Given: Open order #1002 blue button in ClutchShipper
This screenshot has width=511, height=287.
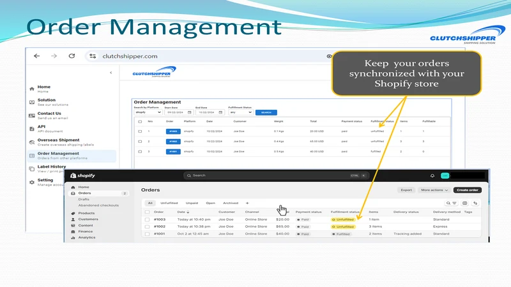Looking at the screenshot, I should (x=173, y=142).
